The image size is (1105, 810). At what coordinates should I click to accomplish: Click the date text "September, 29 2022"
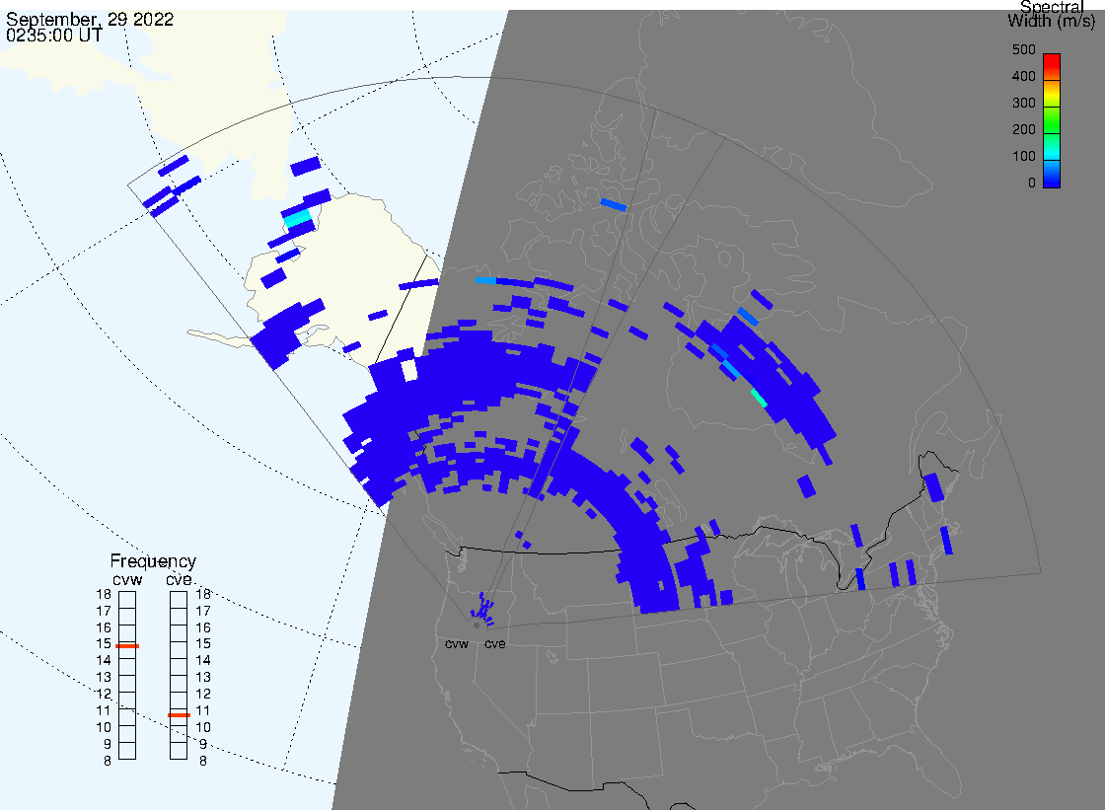point(90,19)
